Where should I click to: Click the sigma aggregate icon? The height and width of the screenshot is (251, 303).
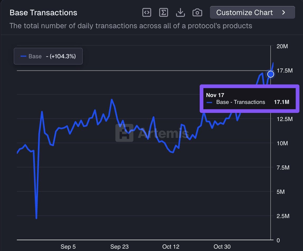[163, 13]
